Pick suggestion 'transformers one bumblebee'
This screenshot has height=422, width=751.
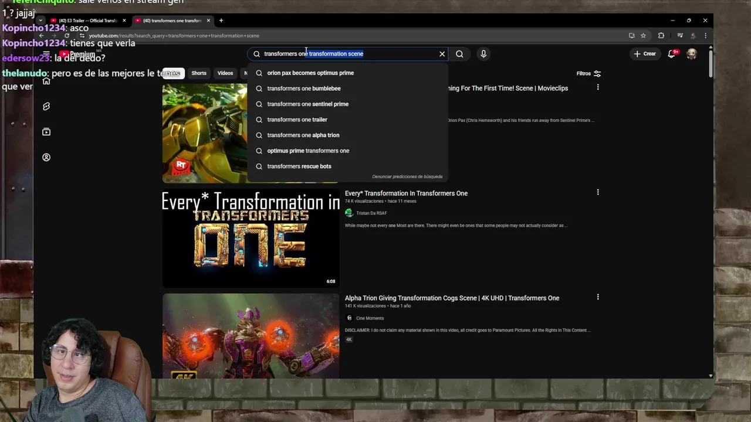pos(347,89)
